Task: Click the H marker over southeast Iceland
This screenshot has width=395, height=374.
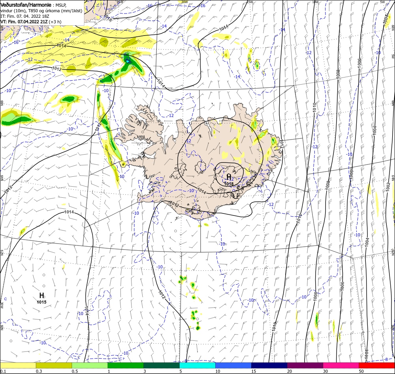Action: pos(229,177)
